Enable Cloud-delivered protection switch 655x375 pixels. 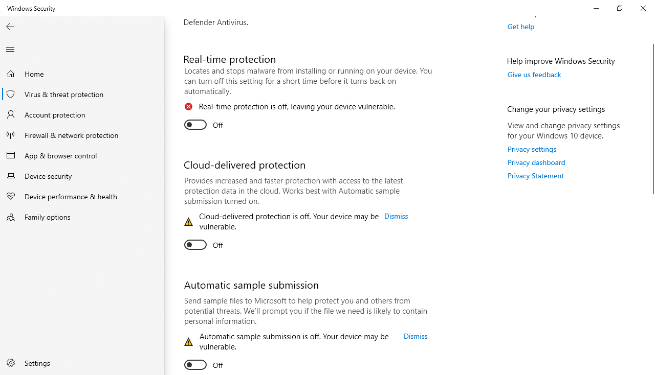click(x=195, y=245)
